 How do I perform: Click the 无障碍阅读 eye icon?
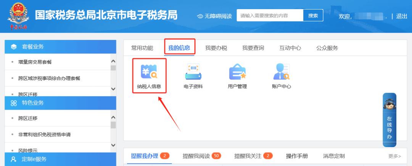(x=200, y=16)
